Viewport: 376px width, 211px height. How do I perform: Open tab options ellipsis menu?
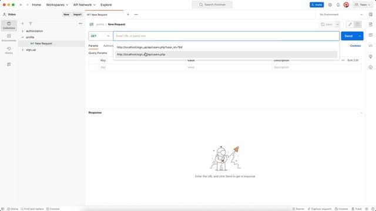tap(136, 15)
